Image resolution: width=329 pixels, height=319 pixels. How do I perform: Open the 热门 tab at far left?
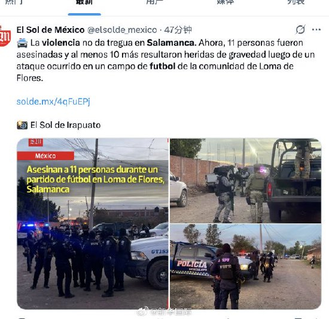(14, 2)
